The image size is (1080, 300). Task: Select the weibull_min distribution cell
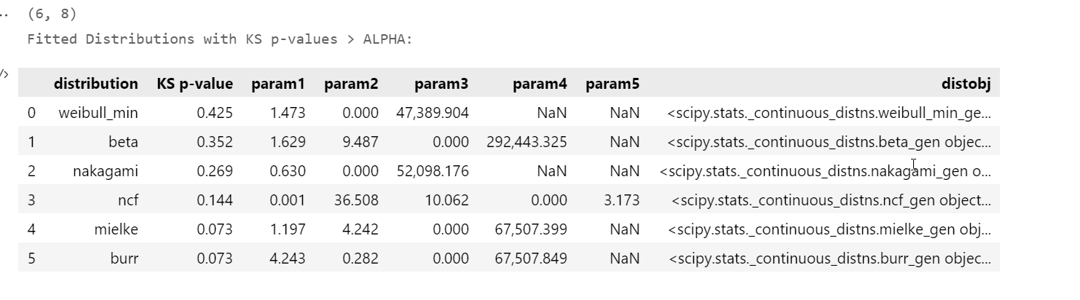98,113
